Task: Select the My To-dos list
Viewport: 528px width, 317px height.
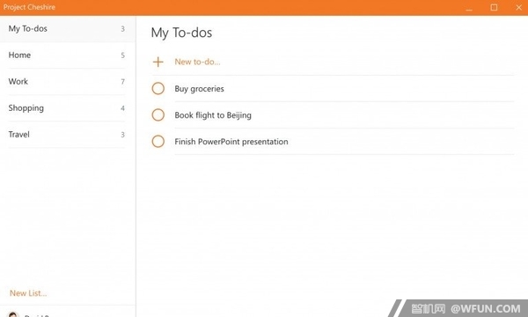Action: pyautogui.click(x=68, y=29)
